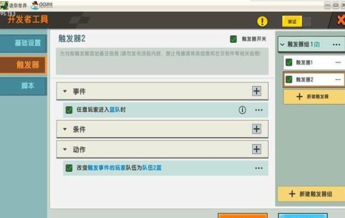Image resolution: width=345 pixels, height=218 pixels.
Task: Click the QQ游戏 penguin logo
Action: [x=35, y=5]
